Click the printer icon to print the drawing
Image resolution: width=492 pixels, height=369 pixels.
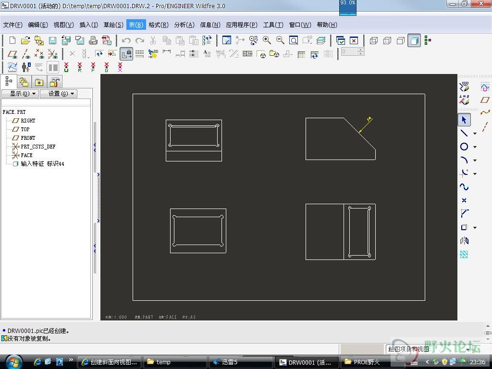tap(93, 40)
